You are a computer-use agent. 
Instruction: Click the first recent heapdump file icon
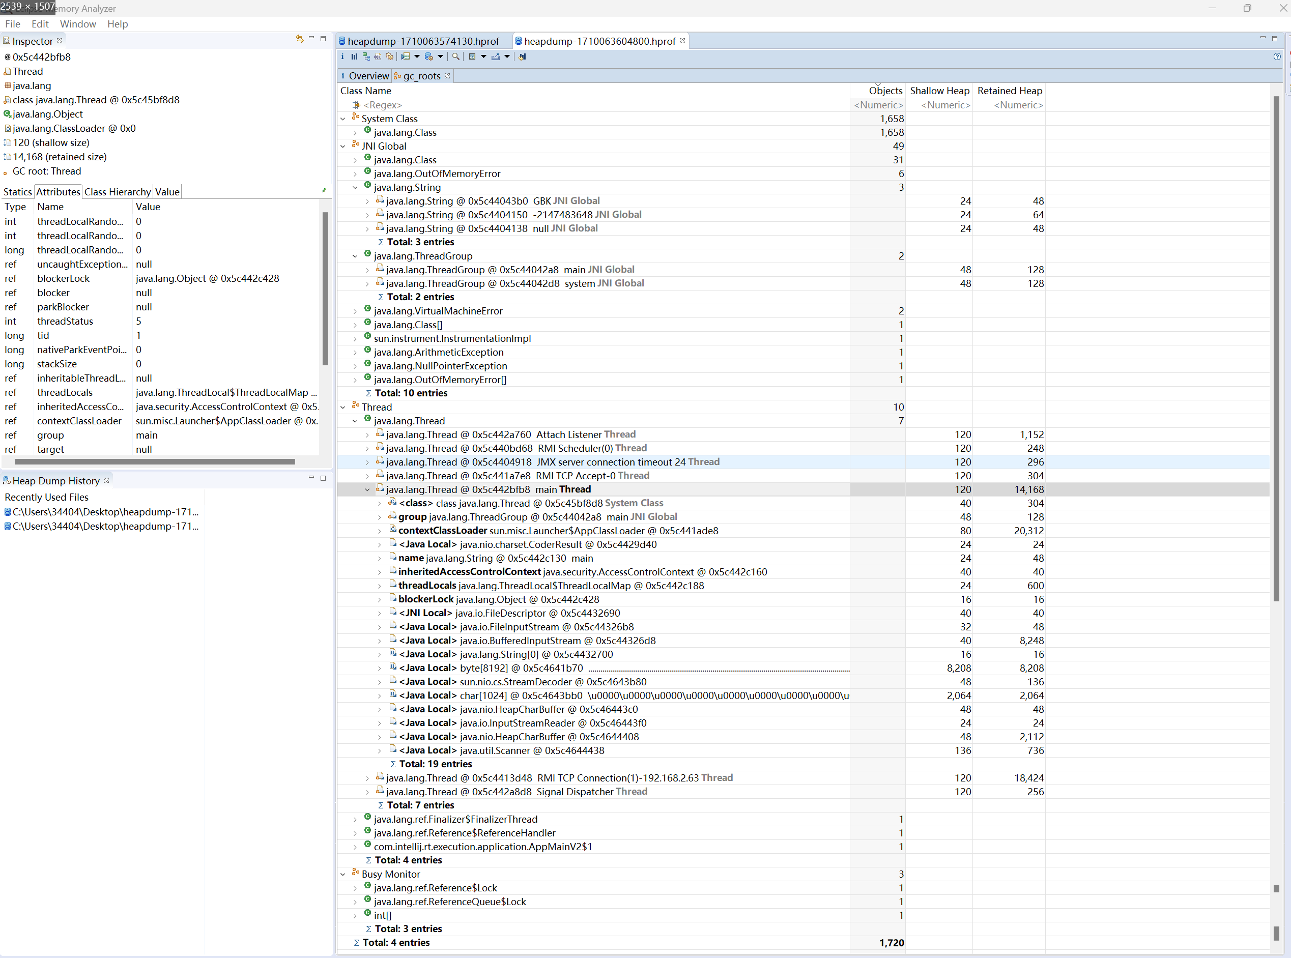point(8,511)
